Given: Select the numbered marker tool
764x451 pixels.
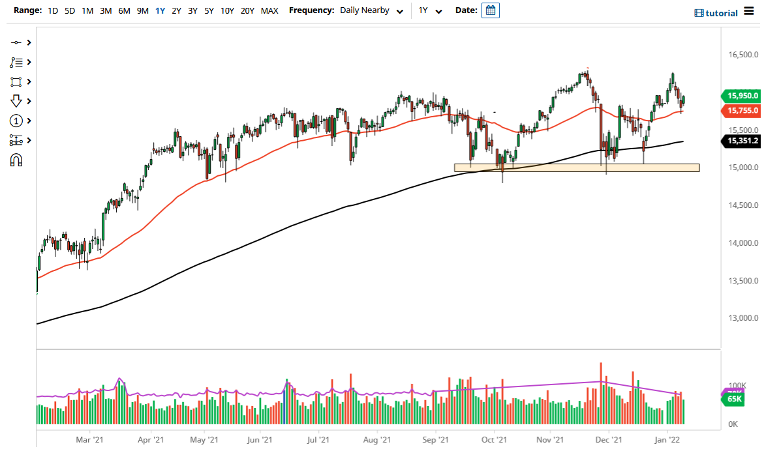Looking at the screenshot, I should coord(18,121).
